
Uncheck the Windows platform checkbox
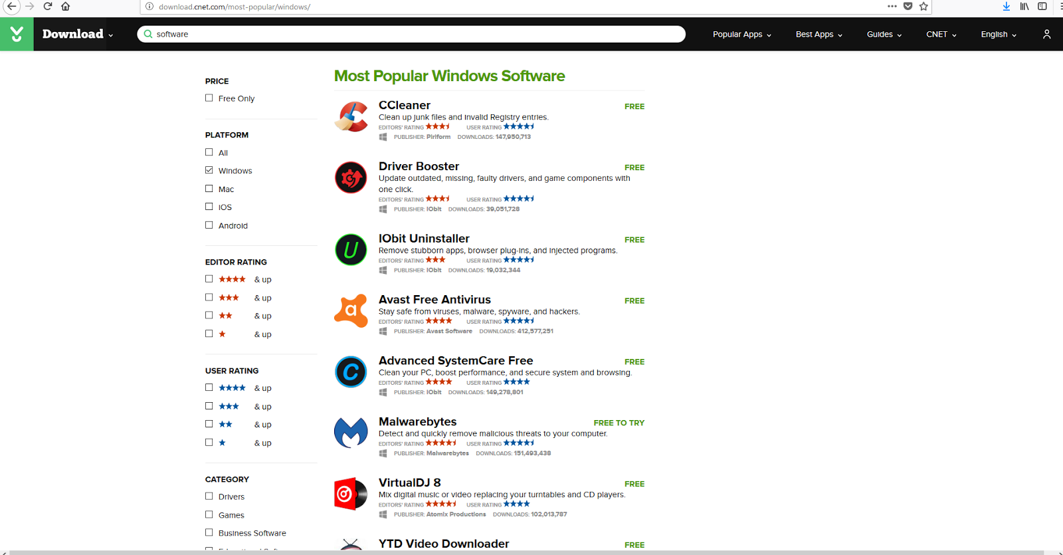209,170
